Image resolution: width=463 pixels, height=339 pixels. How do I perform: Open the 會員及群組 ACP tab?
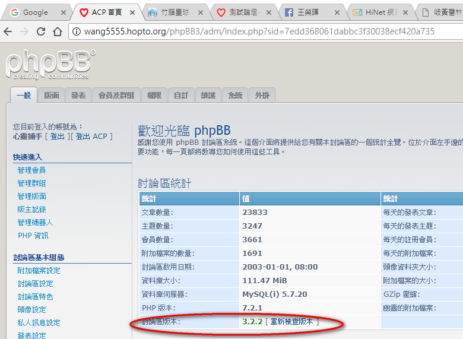point(116,95)
